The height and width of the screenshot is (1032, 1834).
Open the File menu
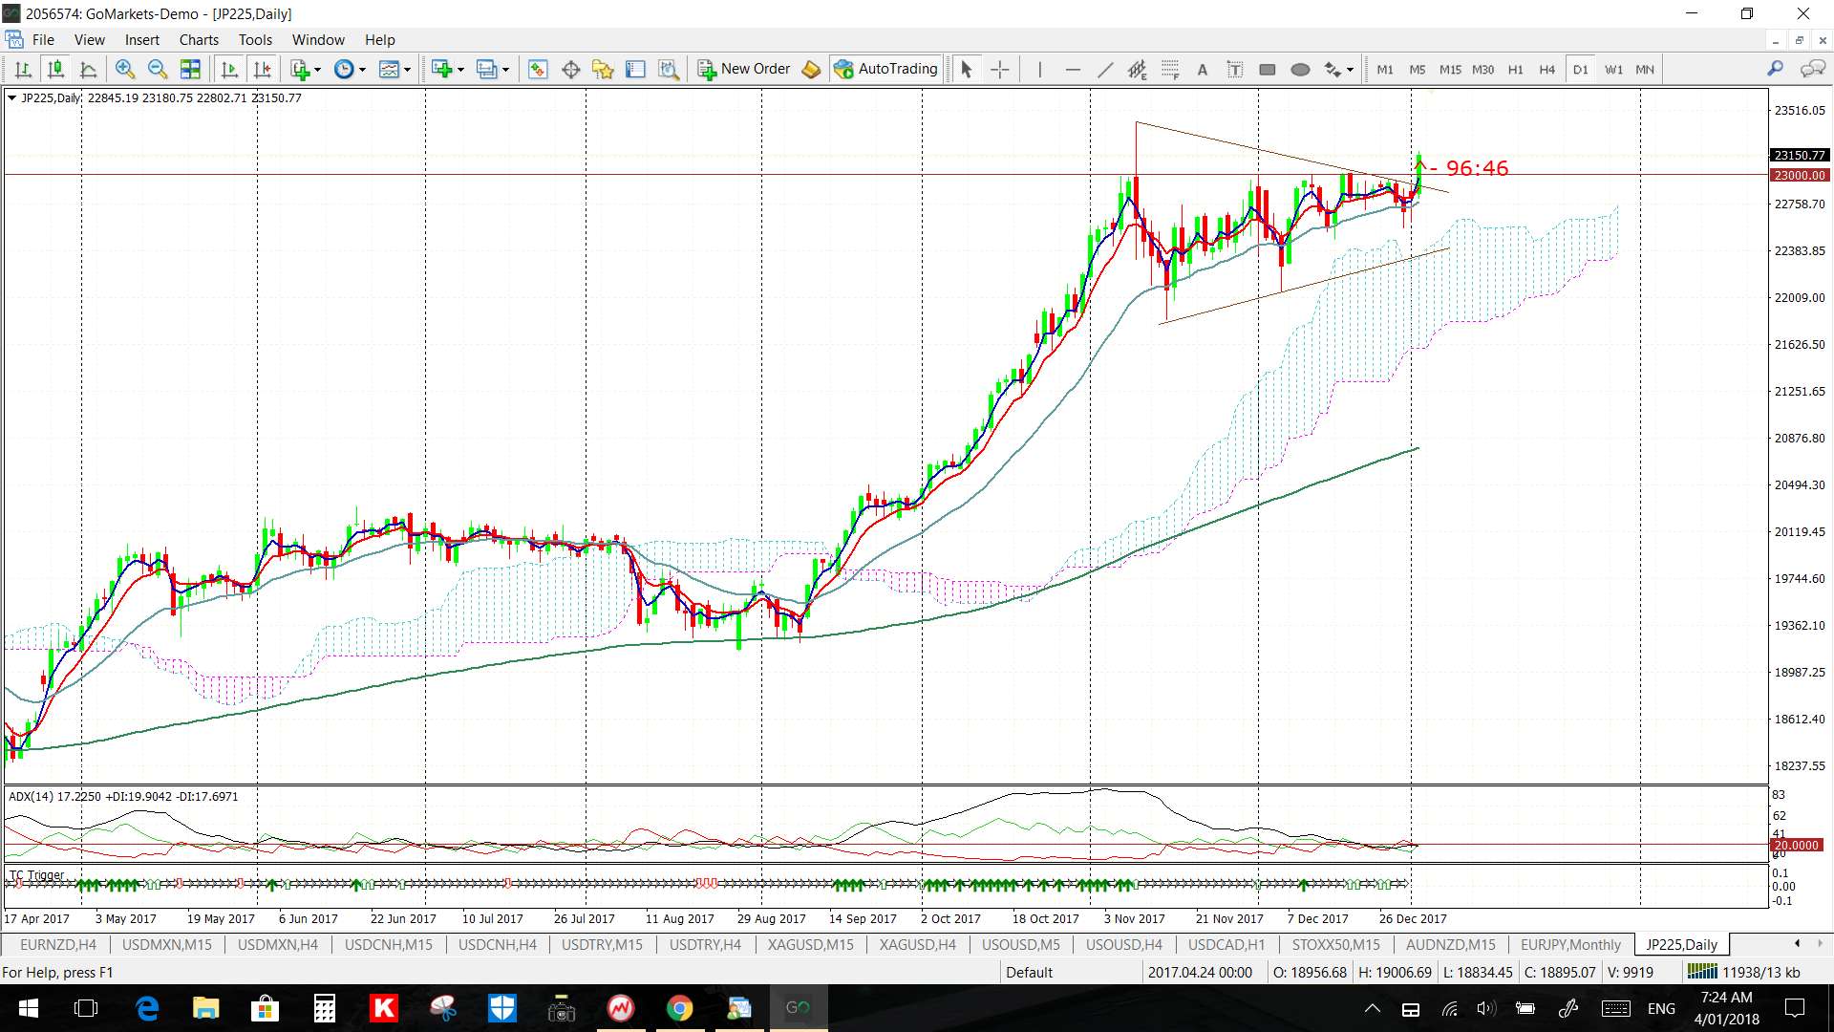(43, 39)
